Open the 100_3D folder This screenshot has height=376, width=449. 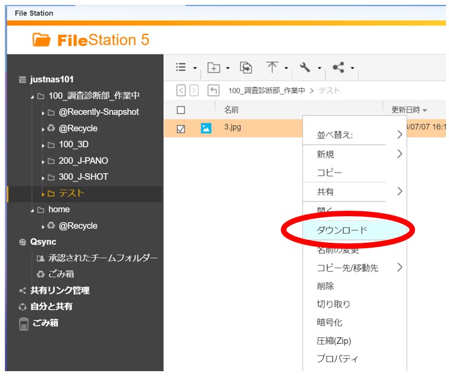point(74,145)
